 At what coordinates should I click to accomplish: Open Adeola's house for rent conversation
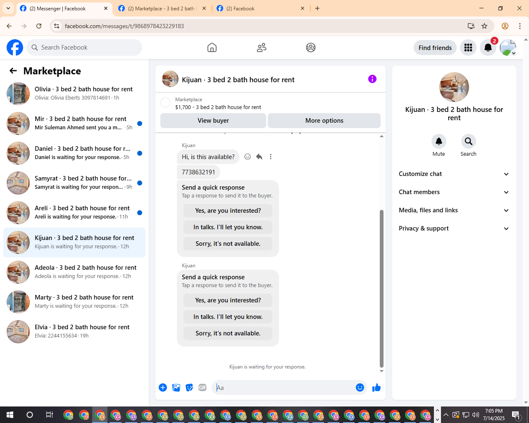tap(74, 272)
